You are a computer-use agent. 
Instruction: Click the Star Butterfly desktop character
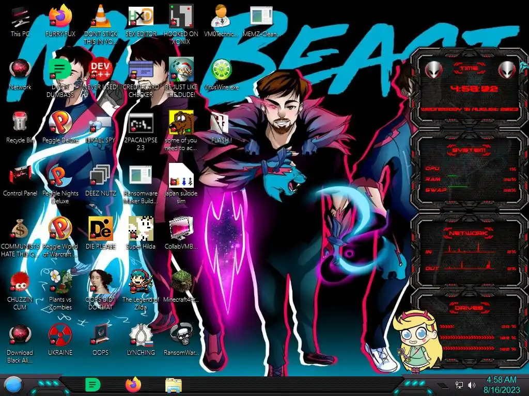click(x=418, y=342)
